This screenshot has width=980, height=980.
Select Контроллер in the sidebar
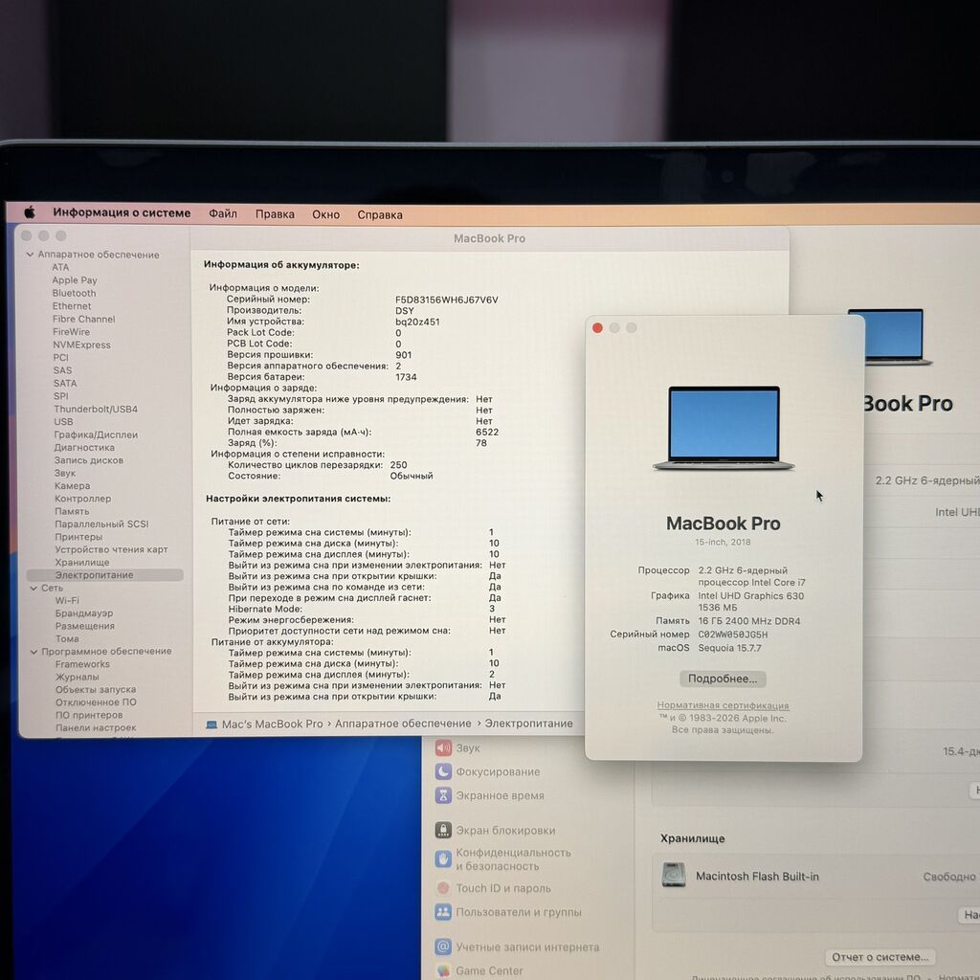[x=82, y=499]
